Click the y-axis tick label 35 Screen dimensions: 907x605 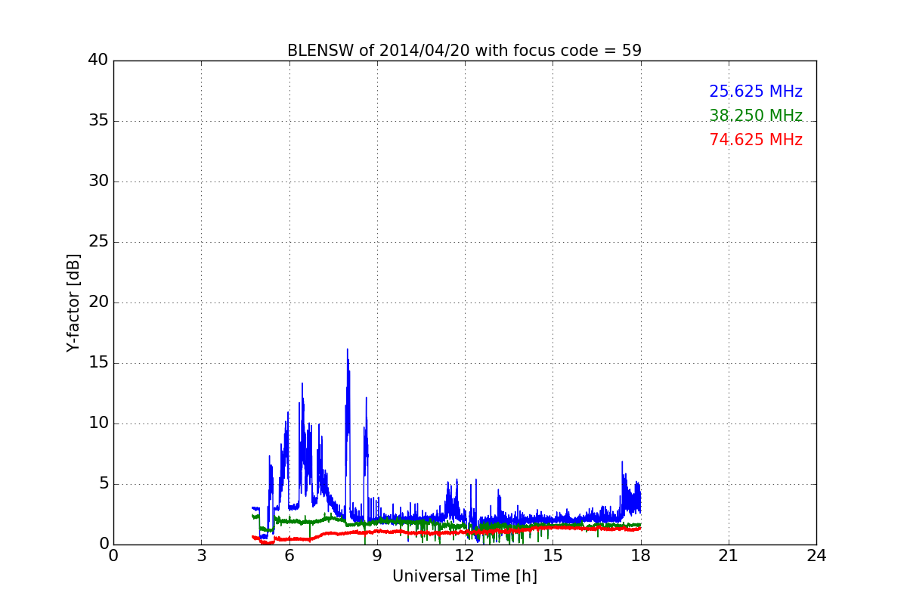pyautogui.click(x=98, y=121)
